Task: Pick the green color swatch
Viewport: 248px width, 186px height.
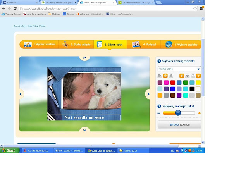Action: (x=186, y=83)
